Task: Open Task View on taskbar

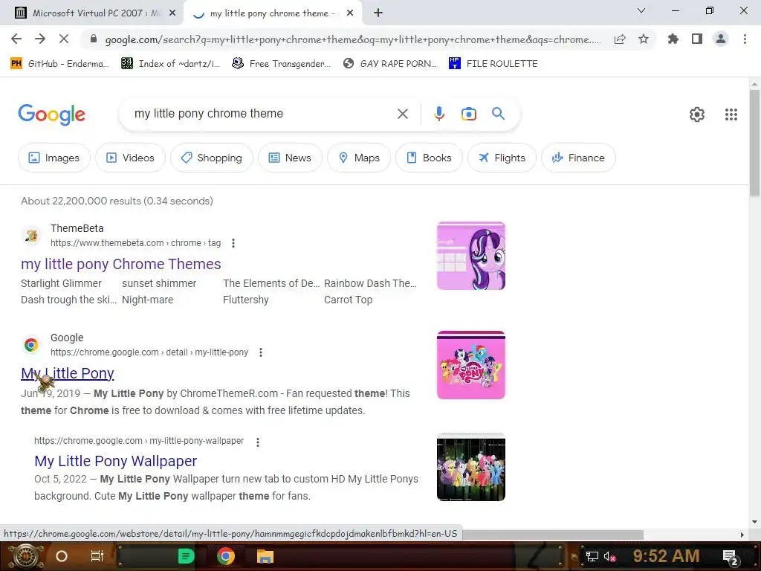Action: [x=97, y=556]
